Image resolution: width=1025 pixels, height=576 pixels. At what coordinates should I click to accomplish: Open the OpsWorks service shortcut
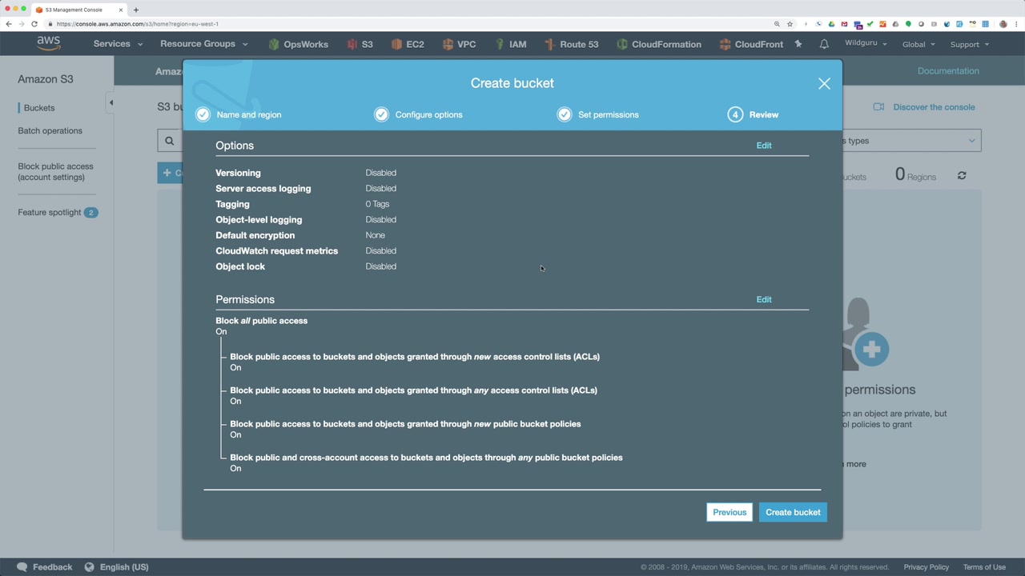pyautogui.click(x=298, y=44)
